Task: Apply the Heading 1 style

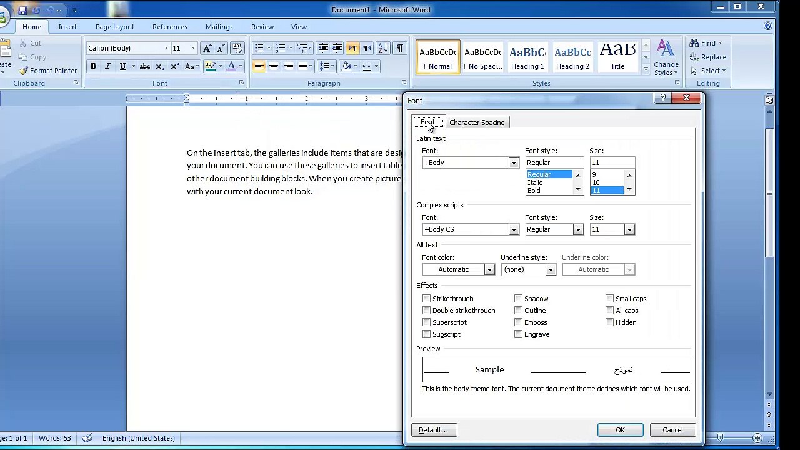Action: (528, 57)
